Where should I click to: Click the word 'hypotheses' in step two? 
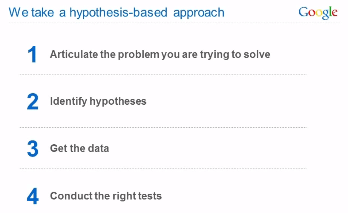[x=118, y=102]
